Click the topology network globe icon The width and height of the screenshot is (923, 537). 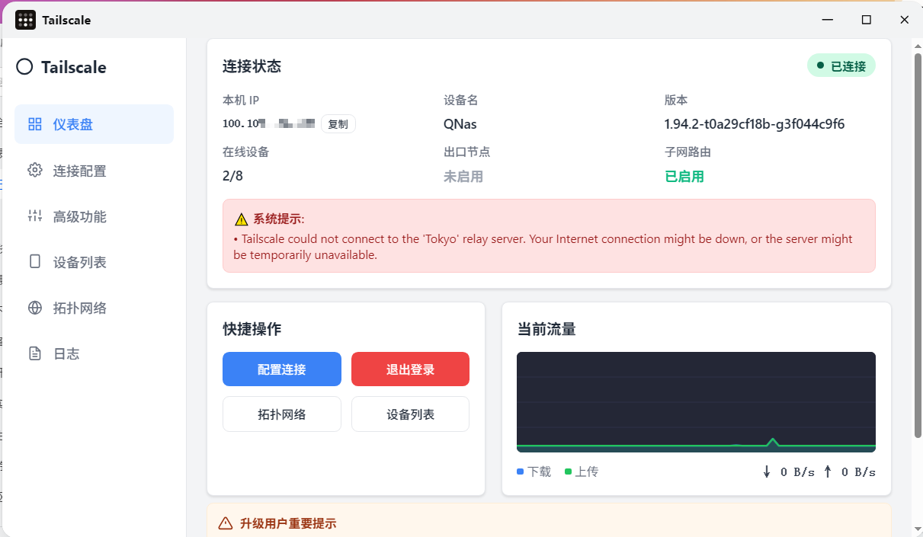coord(34,308)
